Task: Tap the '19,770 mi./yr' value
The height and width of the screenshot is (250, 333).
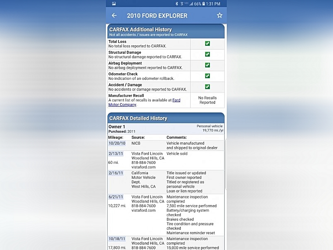Action: 213,130
